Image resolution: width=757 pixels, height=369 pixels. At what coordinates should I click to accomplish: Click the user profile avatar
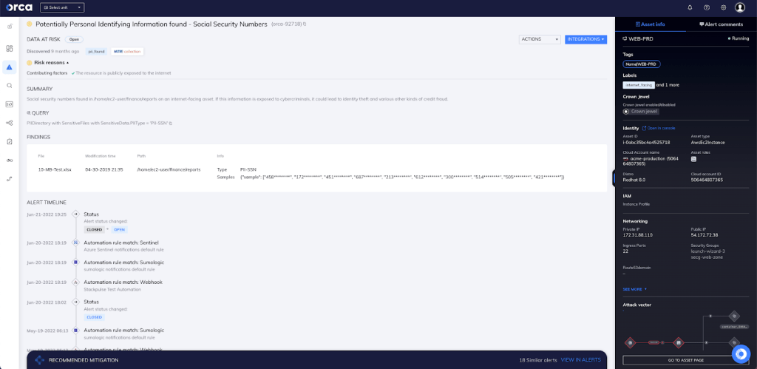tap(741, 7)
